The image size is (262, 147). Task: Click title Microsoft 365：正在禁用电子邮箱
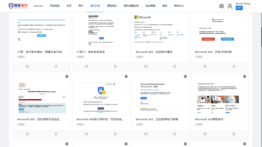pos(157,119)
